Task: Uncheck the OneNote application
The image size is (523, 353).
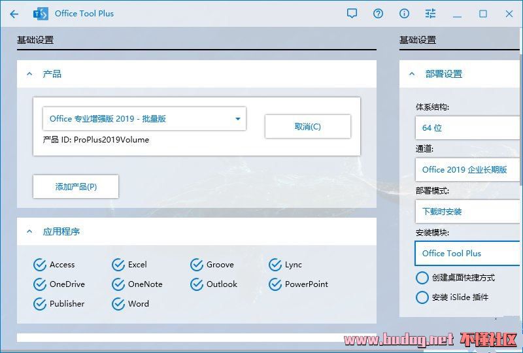Action: (x=137, y=284)
